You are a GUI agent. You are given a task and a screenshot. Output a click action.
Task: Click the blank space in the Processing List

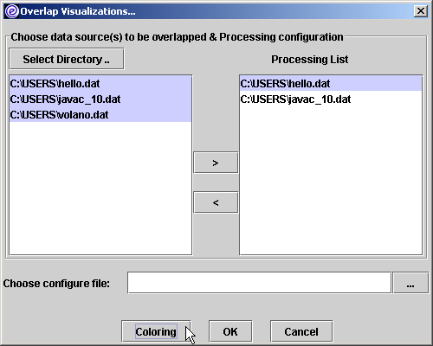point(331,180)
